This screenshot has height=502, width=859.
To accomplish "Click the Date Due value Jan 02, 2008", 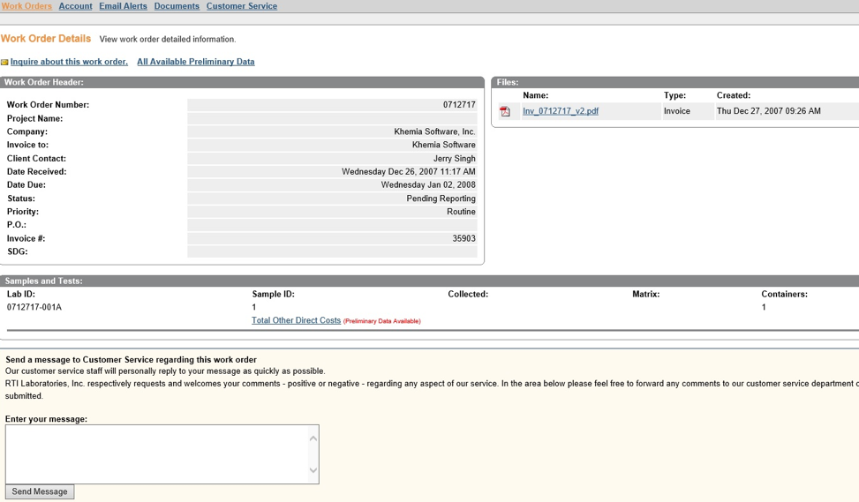I will (428, 184).
